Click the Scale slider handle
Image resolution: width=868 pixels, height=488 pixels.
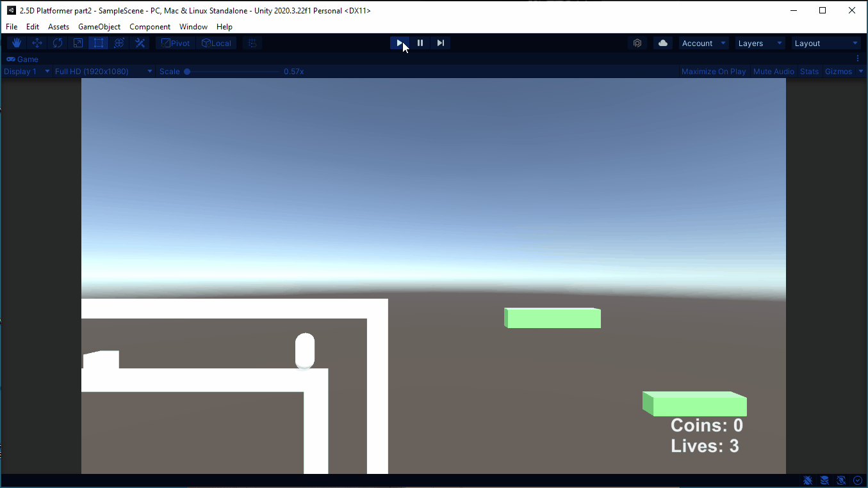(x=187, y=71)
